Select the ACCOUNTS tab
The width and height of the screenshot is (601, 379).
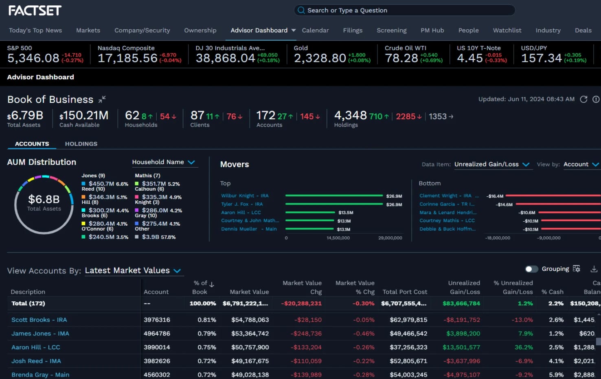32,144
